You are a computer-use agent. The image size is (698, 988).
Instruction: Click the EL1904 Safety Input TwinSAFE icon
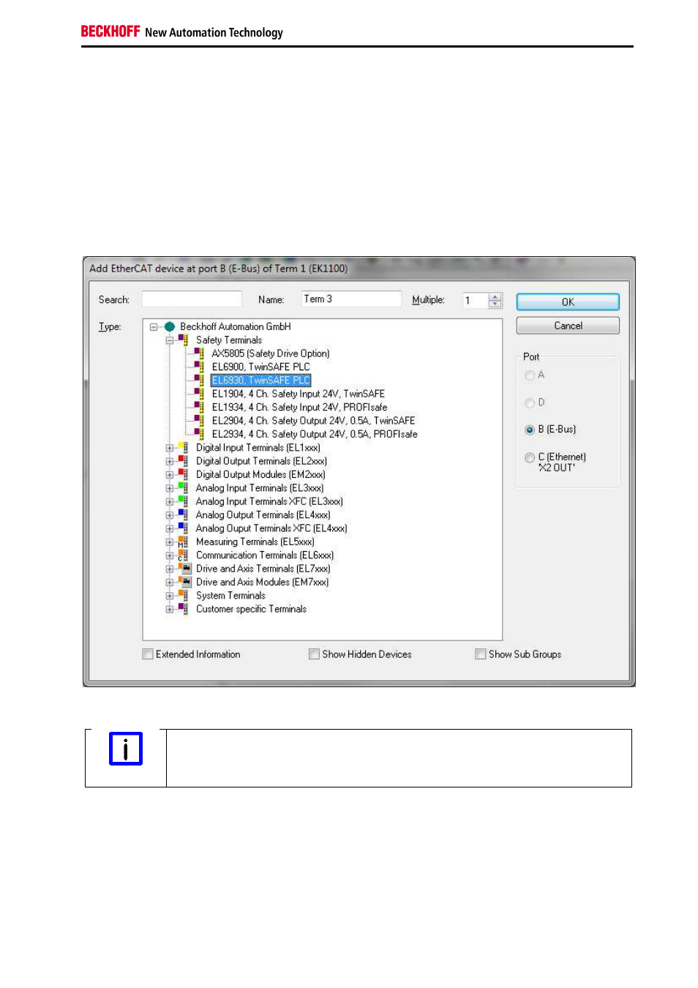[199, 394]
